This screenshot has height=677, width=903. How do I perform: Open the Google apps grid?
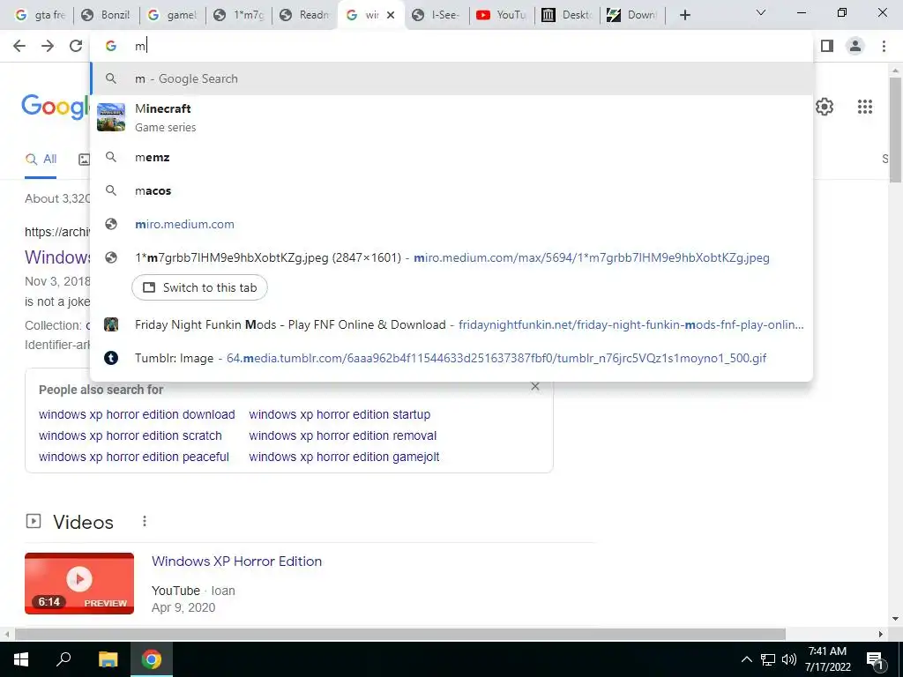click(864, 107)
